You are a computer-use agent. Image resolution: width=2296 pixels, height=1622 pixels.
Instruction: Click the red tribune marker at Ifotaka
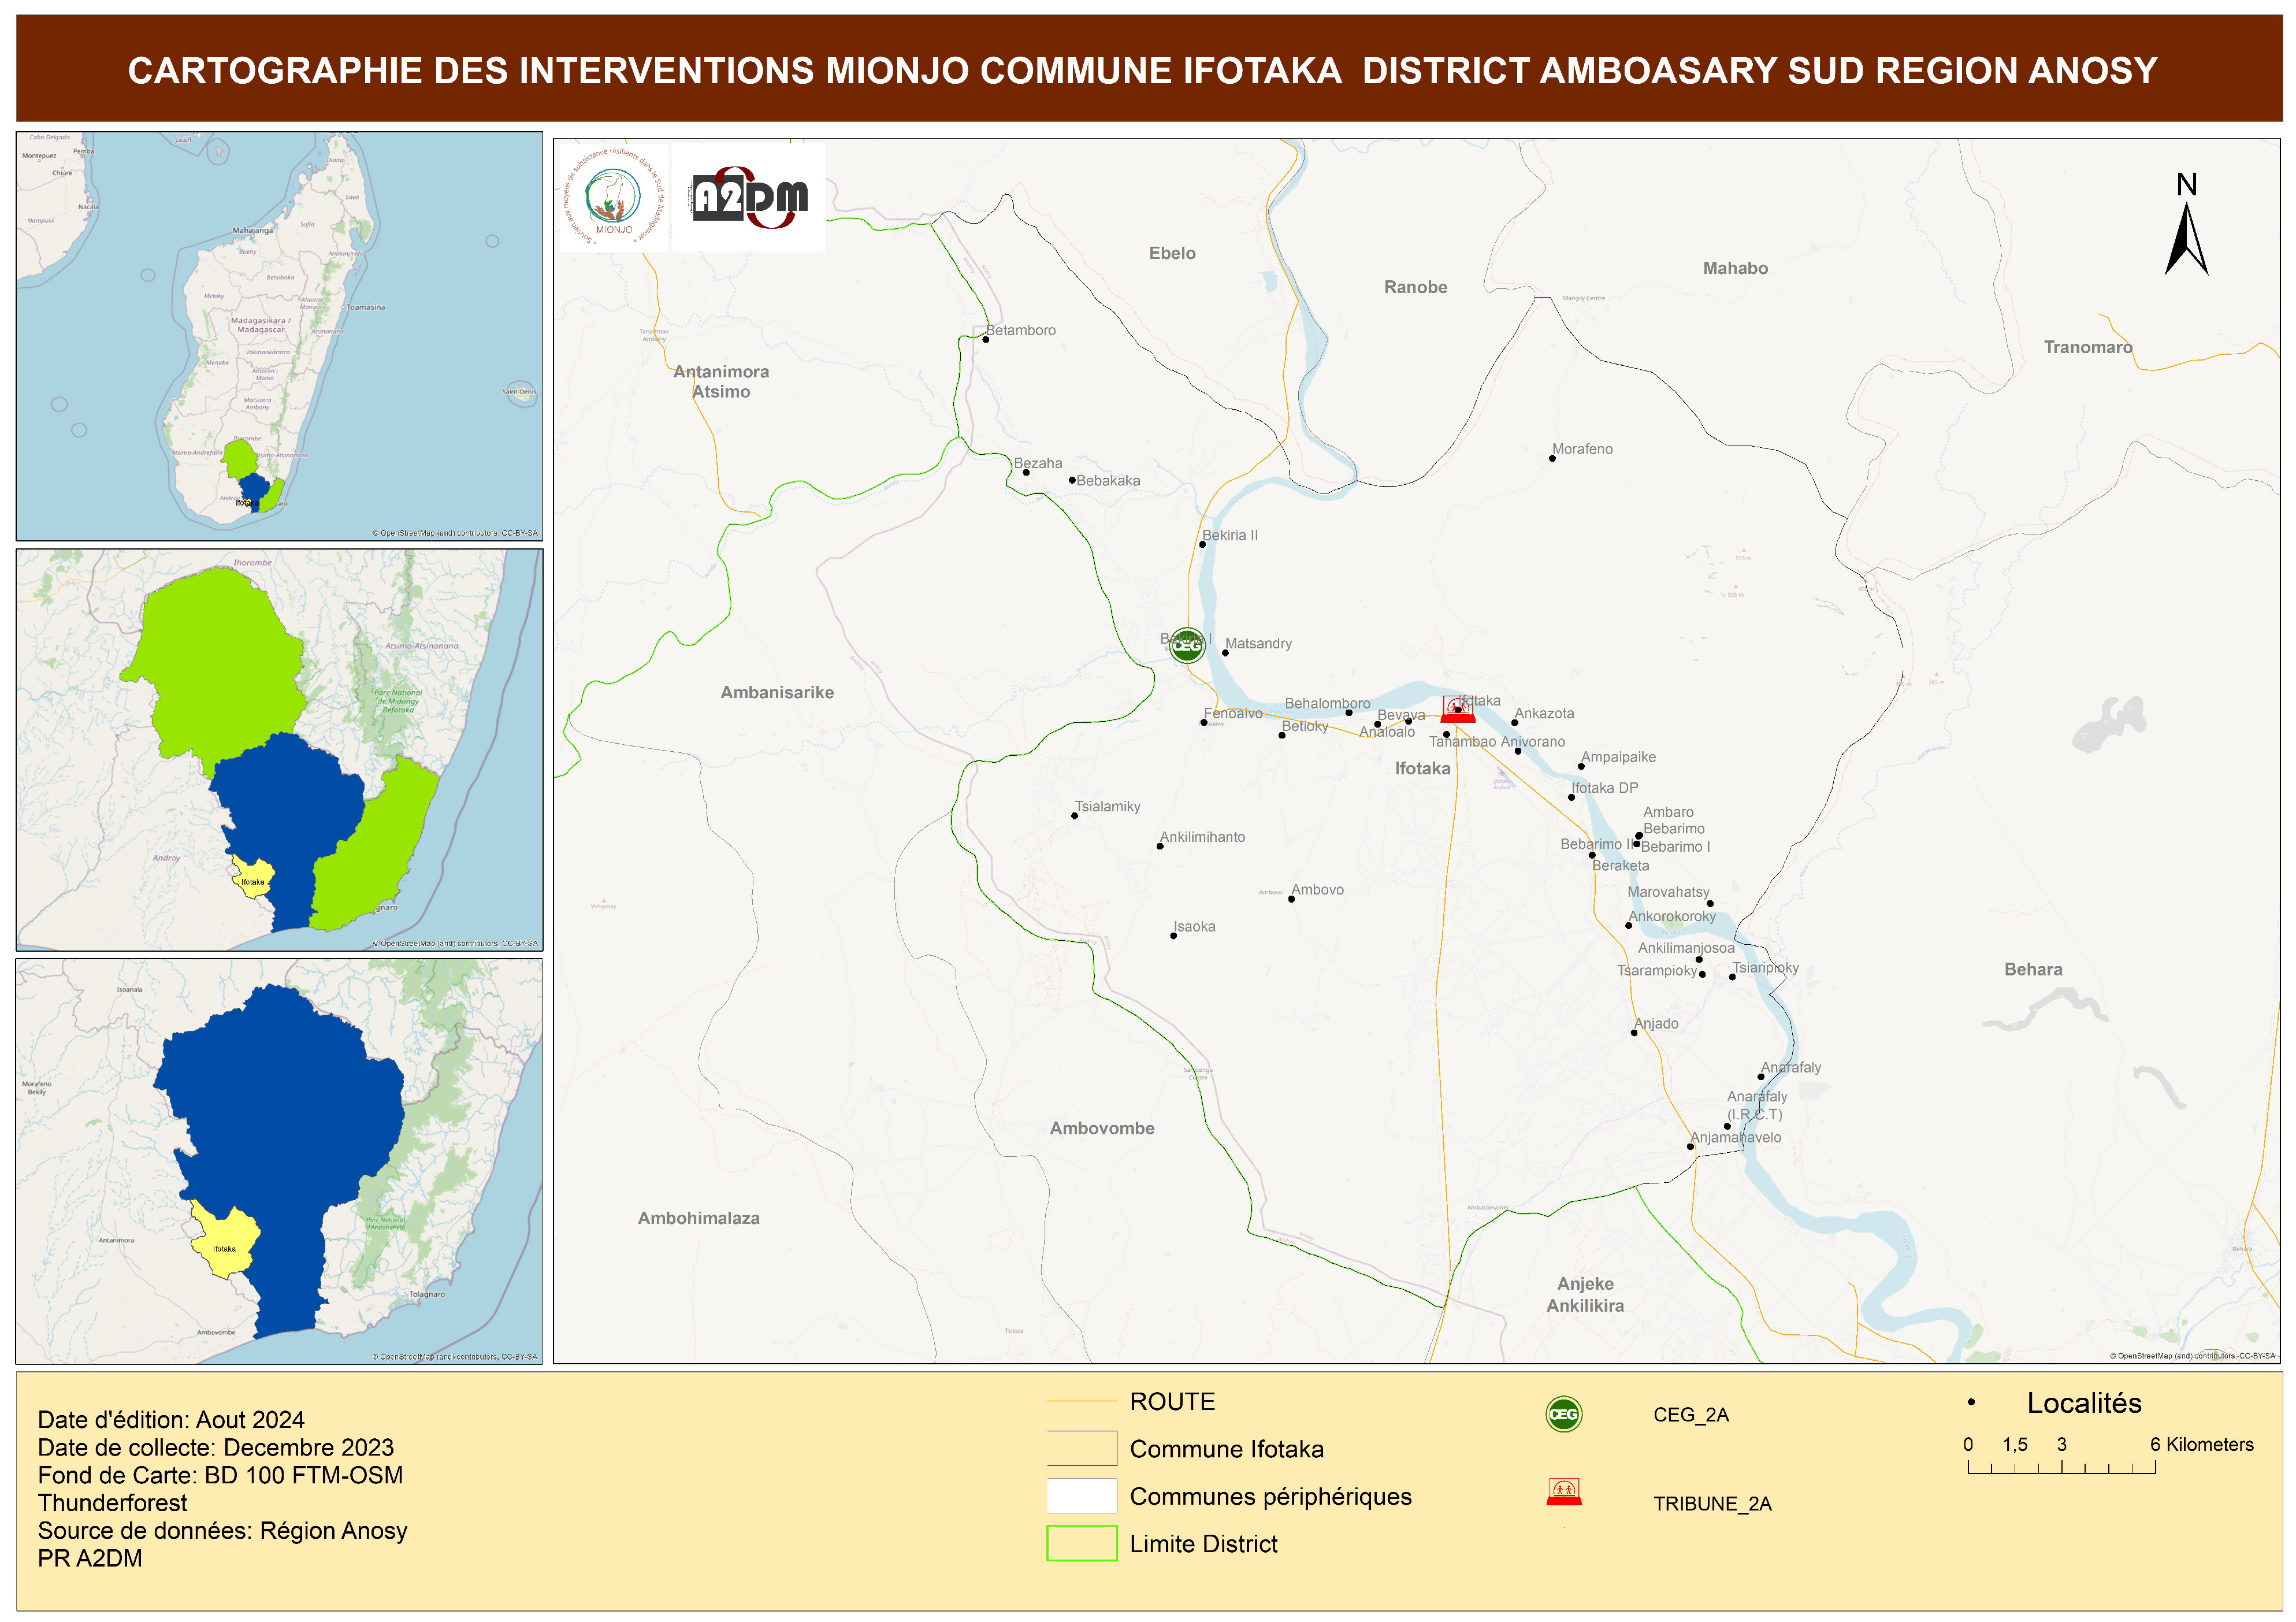pyautogui.click(x=1457, y=709)
